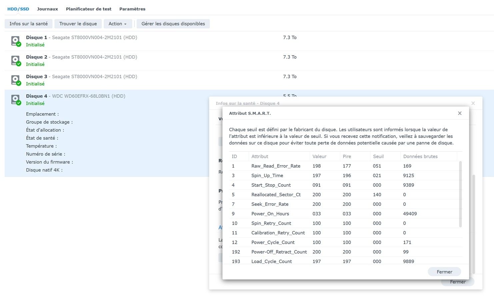Click the État de santé label

coord(42,138)
